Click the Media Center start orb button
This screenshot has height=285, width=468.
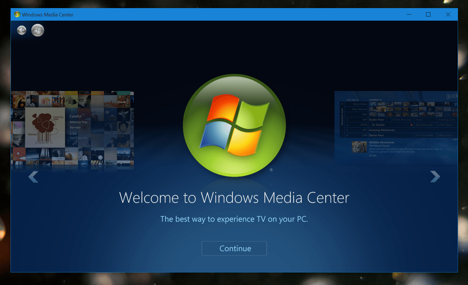(x=38, y=30)
